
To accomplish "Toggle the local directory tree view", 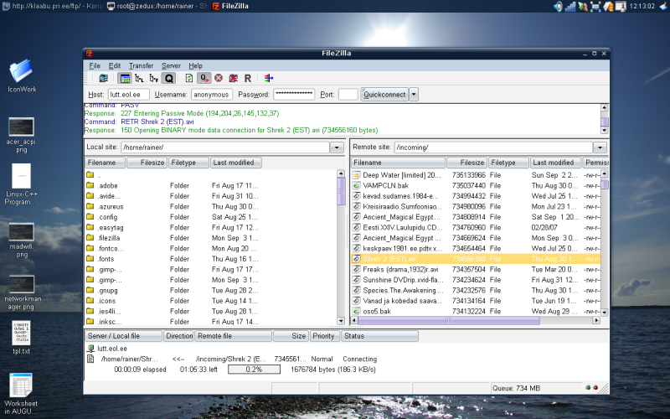I will point(139,78).
